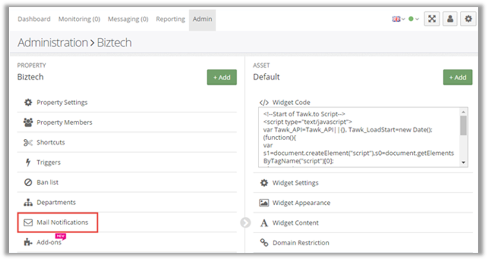Click the settings gear icon in top bar
The image size is (488, 260).
click(468, 19)
